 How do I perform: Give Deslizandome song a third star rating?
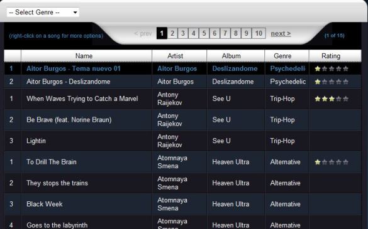click(332, 82)
